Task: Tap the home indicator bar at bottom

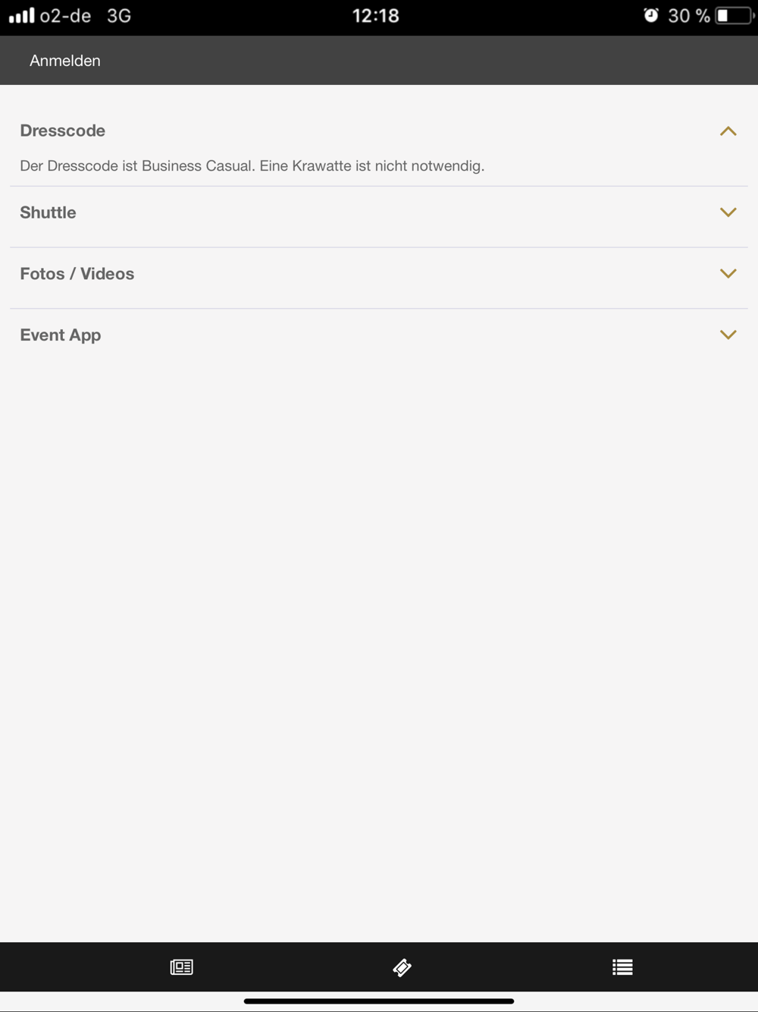Action: pos(379,1001)
